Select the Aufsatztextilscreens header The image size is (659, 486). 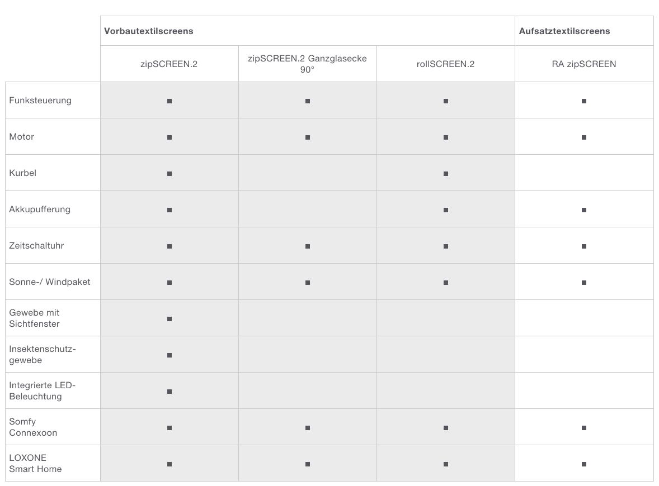(x=564, y=31)
